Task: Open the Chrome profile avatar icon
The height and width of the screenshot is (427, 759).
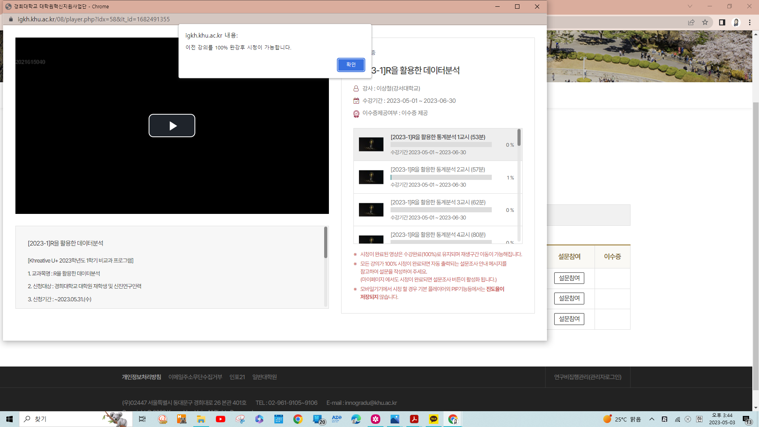Action: pyautogui.click(x=736, y=23)
